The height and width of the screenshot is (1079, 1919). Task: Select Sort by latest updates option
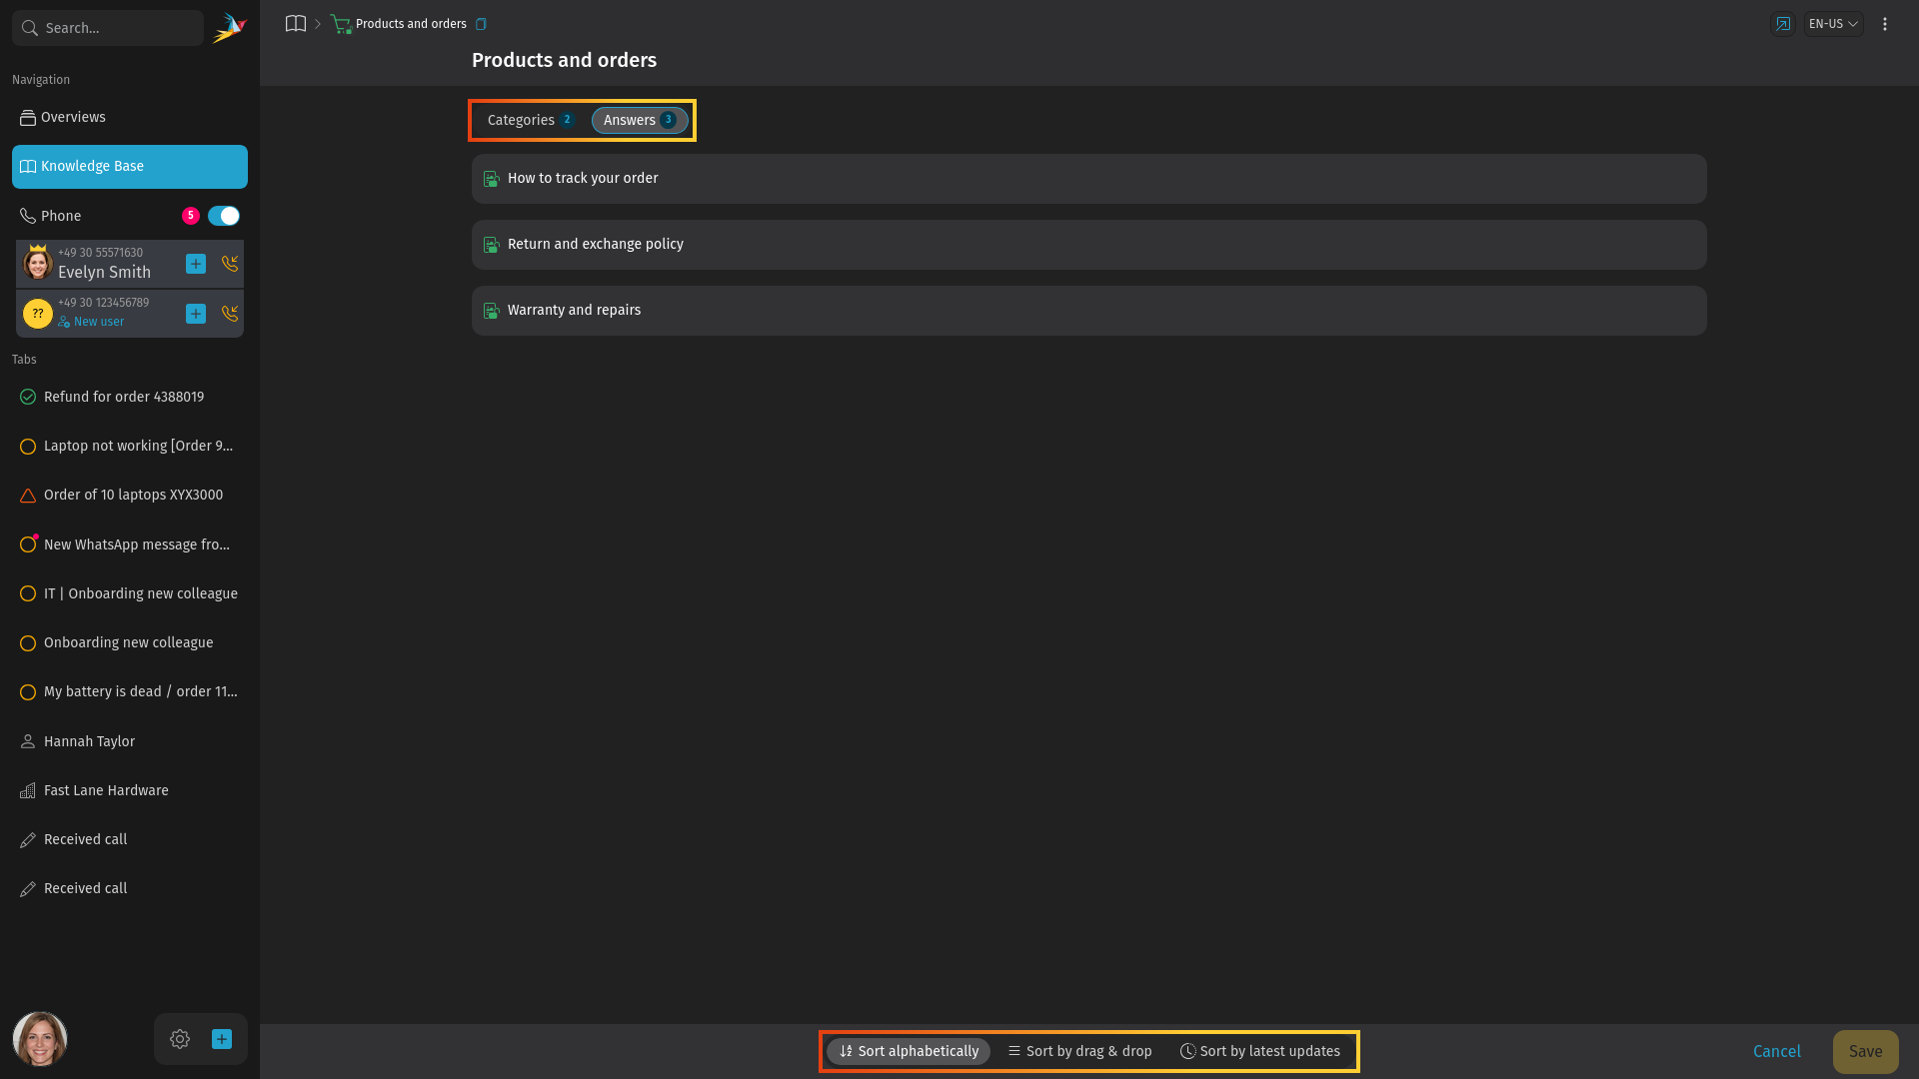click(x=1259, y=1051)
